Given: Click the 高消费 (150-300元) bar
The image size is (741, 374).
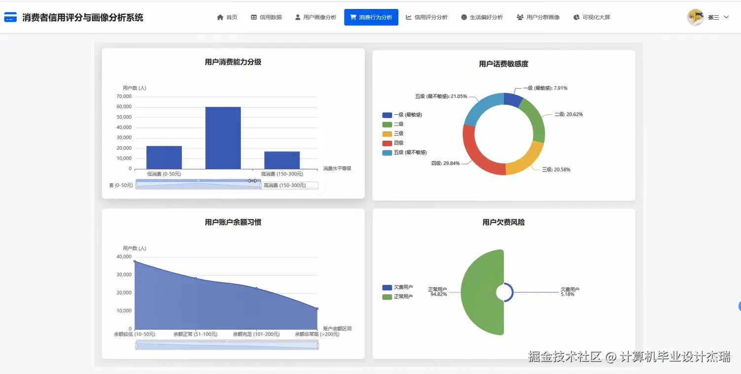Looking at the screenshot, I should [282, 160].
